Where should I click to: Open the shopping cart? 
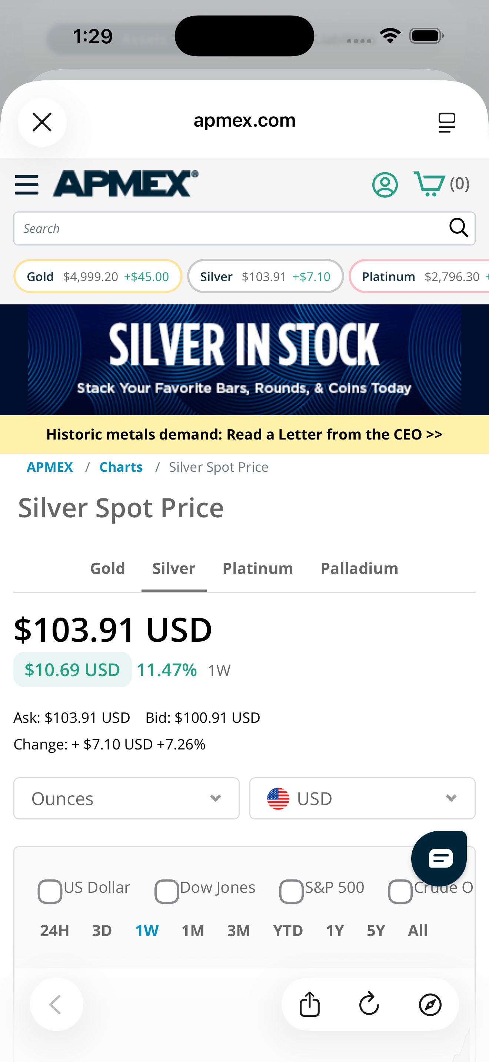coord(430,184)
